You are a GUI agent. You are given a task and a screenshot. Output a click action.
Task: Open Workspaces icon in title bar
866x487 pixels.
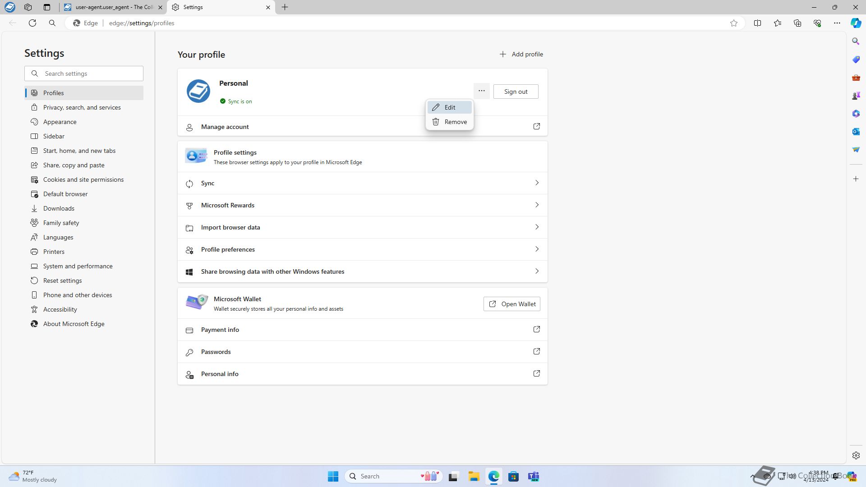coord(28,7)
